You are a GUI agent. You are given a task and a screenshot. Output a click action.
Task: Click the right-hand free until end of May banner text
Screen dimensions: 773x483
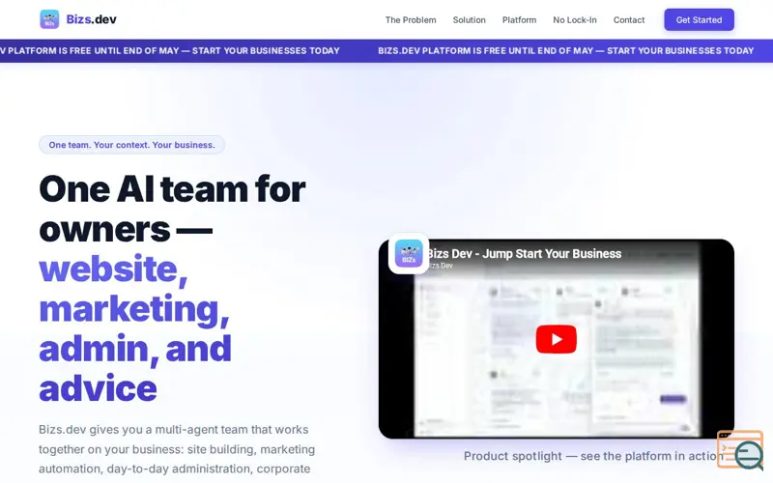[x=566, y=51]
